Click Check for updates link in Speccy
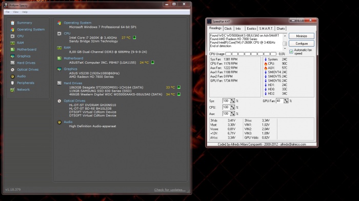 coord(170,190)
